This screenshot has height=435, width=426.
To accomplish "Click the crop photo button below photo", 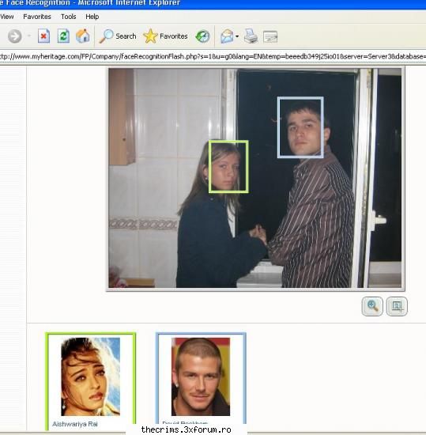I will coord(397,306).
